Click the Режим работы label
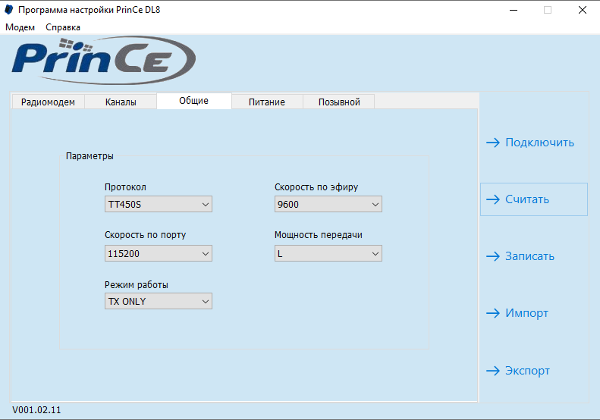 137,285
